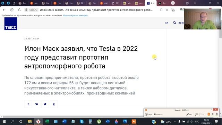Open the volume icon in system tray
Screen dimensions: 222x125
click(192, 122)
